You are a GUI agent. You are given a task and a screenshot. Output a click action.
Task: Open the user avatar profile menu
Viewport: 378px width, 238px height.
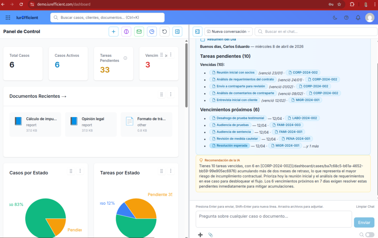(x=370, y=18)
